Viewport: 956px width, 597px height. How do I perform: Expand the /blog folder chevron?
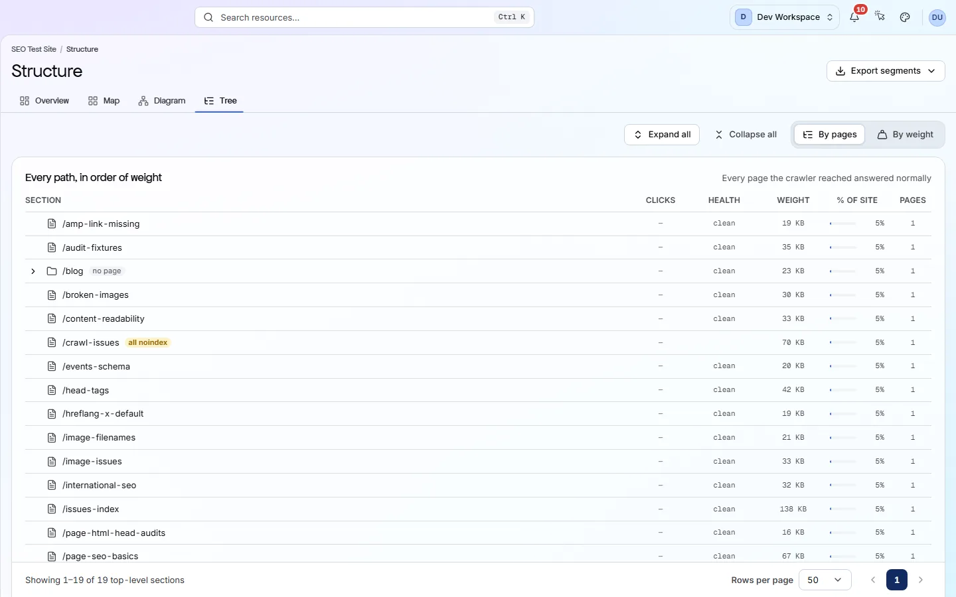click(x=33, y=271)
